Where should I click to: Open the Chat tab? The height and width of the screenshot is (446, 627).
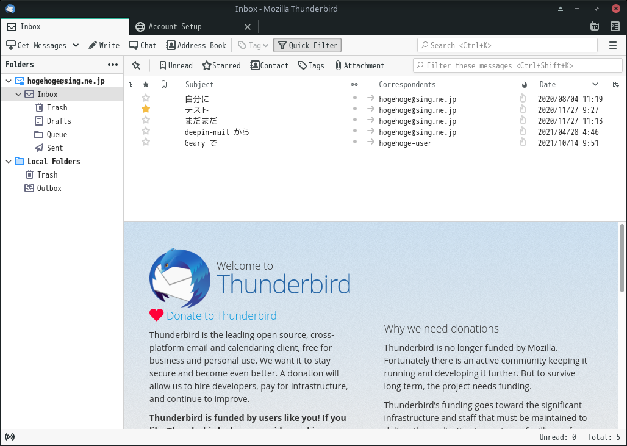click(143, 45)
